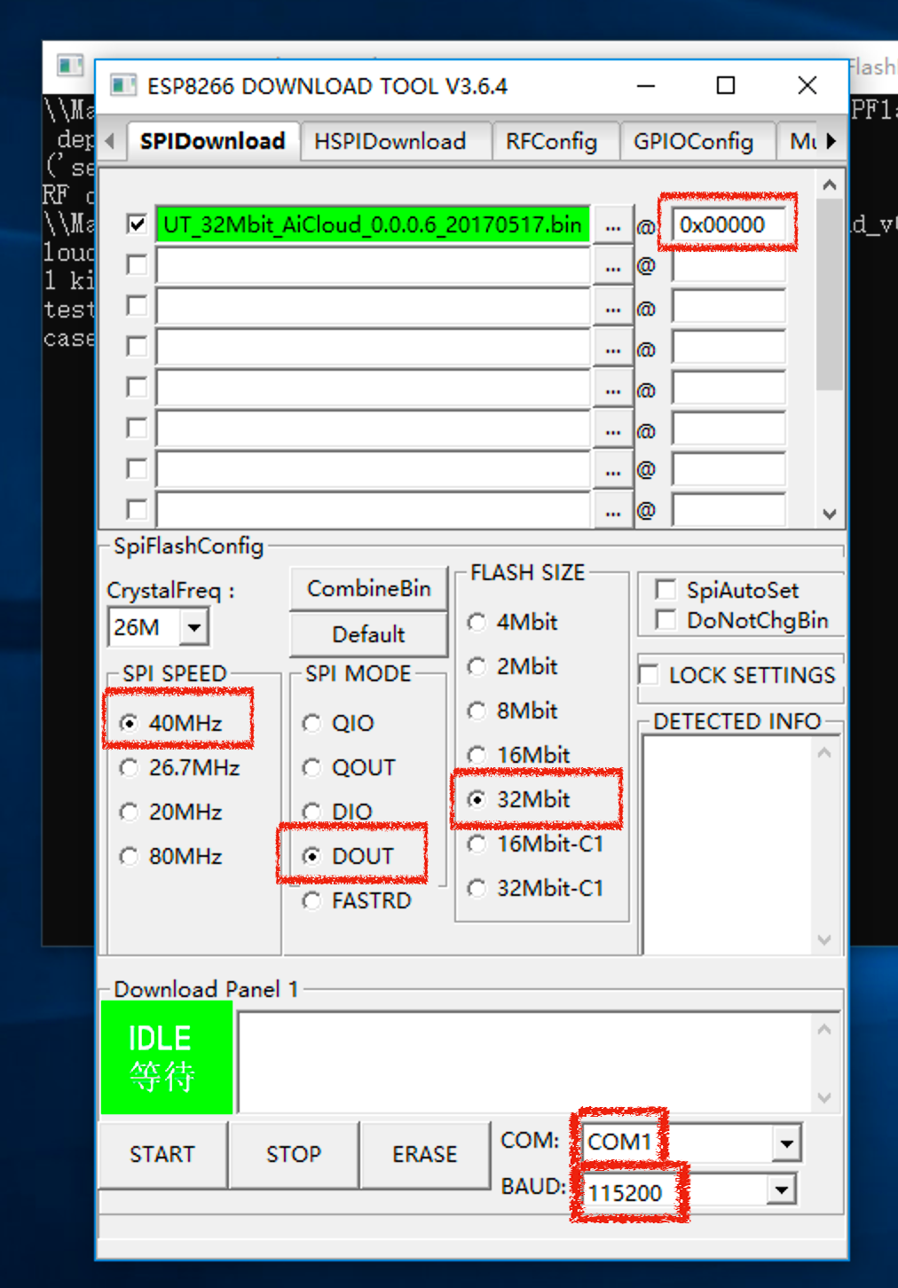Click the ERASE button
This screenshot has height=1288, width=898.
tap(425, 1154)
